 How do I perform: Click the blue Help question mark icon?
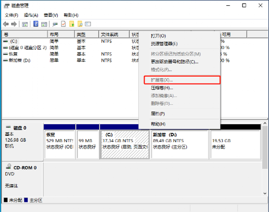coord(36,24)
